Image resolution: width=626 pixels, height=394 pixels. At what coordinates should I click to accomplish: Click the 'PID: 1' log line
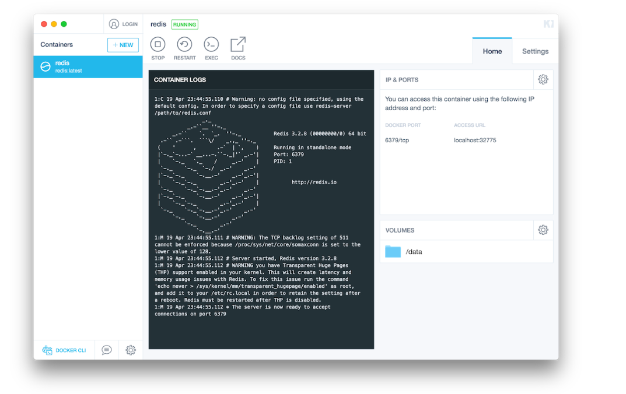tap(282, 161)
